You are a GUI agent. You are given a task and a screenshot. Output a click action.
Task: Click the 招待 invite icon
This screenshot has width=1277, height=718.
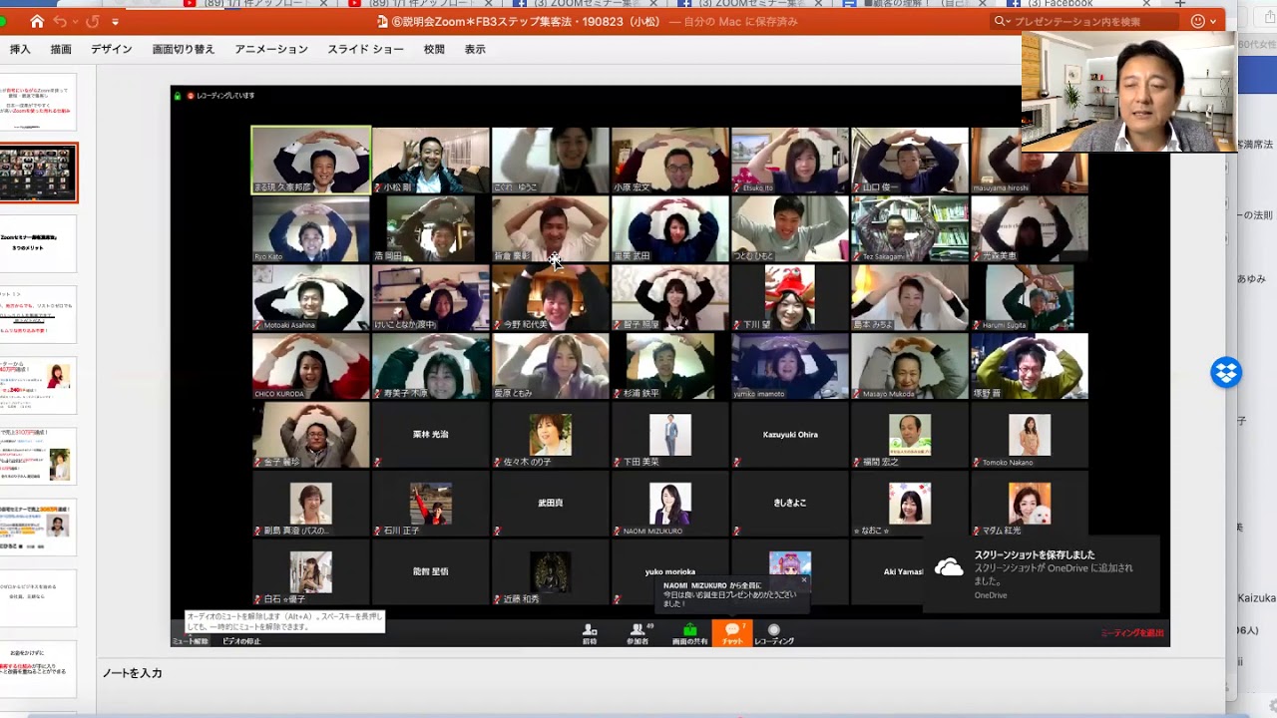[x=590, y=634]
